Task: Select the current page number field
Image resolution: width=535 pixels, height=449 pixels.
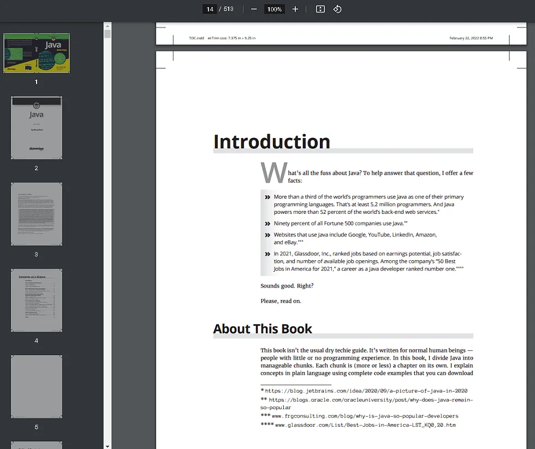Action: point(210,9)
